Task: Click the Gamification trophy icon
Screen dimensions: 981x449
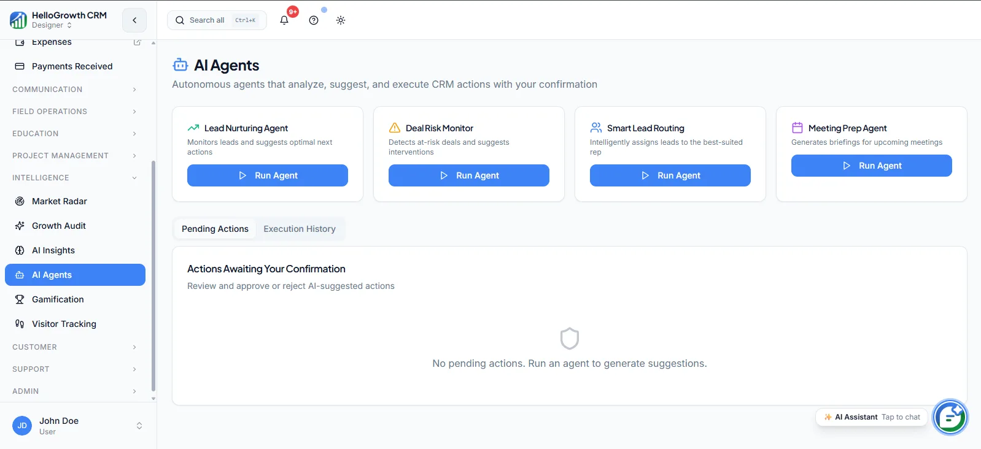Action: click(x=20, y=299)
